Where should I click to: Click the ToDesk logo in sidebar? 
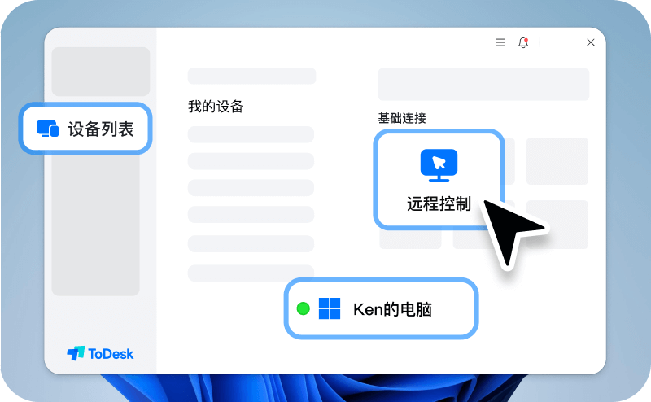pyautogui.click(x=100, y=353)
